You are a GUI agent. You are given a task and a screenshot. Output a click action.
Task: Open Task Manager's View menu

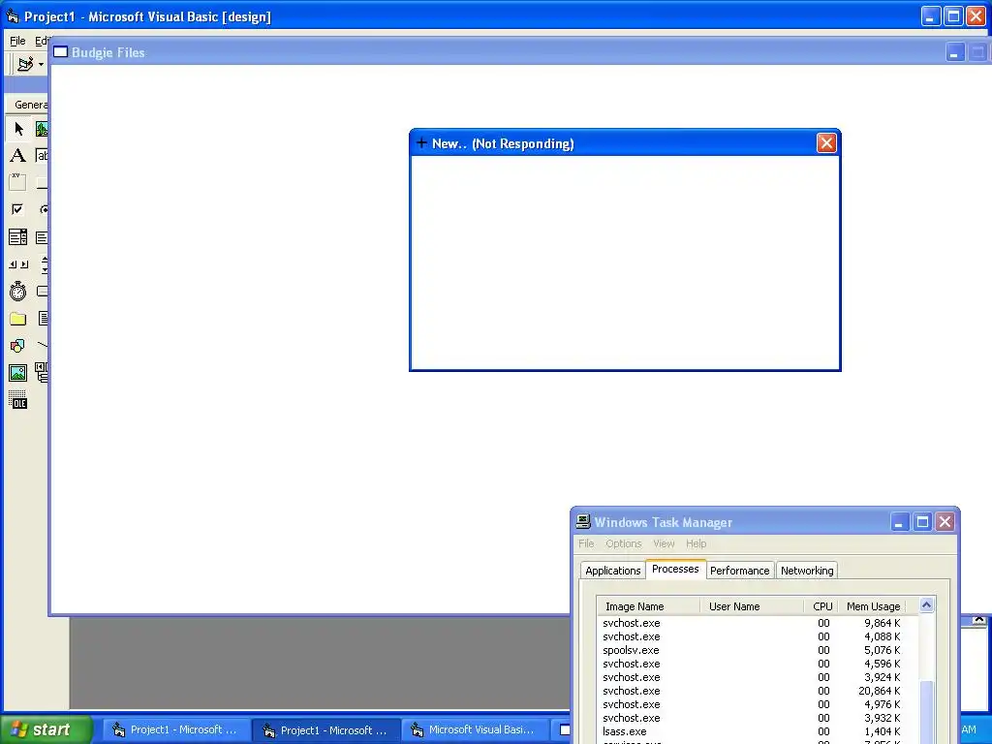(x=664, y=543)
